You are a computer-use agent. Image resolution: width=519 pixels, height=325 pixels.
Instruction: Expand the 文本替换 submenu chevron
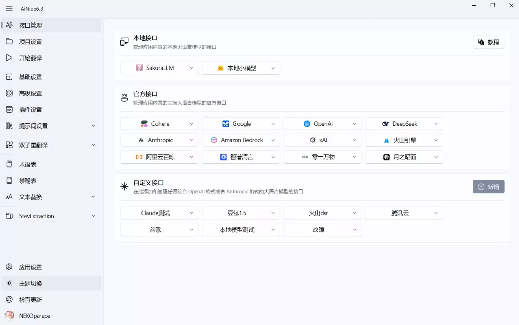93,197
